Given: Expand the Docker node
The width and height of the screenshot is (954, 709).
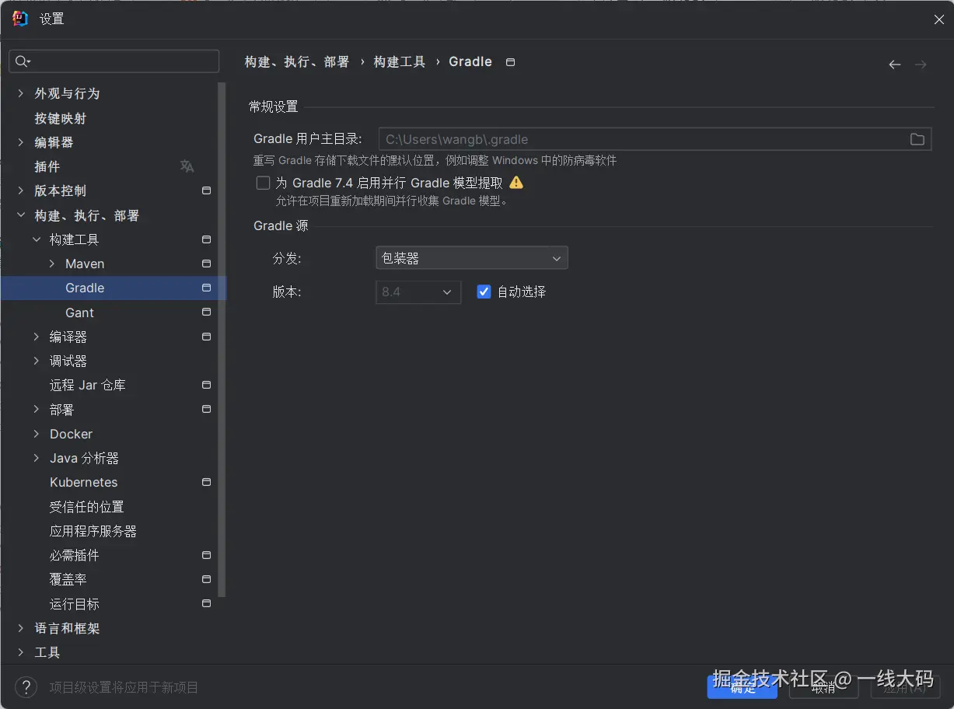Looking at the screenshot, I should [x=37, y=434].
